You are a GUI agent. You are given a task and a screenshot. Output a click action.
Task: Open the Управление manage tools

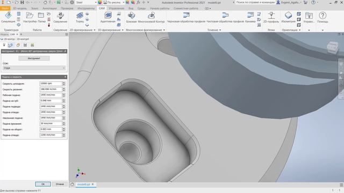(309, 18)
